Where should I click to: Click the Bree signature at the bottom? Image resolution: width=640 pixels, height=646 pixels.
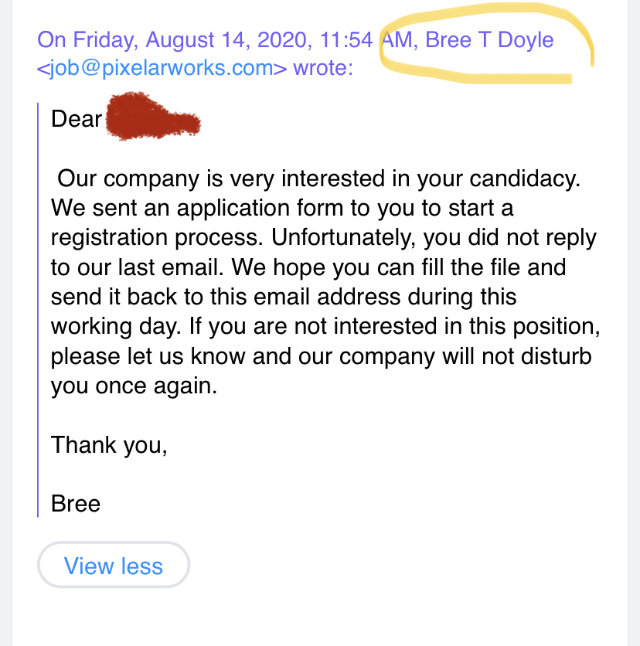pyautogui.click(x=76, y=504)
